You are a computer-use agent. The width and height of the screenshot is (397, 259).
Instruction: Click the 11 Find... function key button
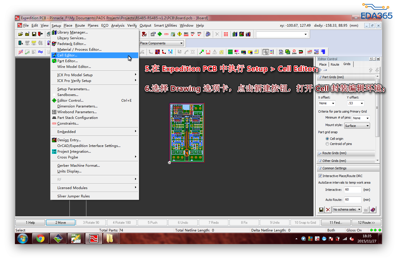click(x=336, y=223)
